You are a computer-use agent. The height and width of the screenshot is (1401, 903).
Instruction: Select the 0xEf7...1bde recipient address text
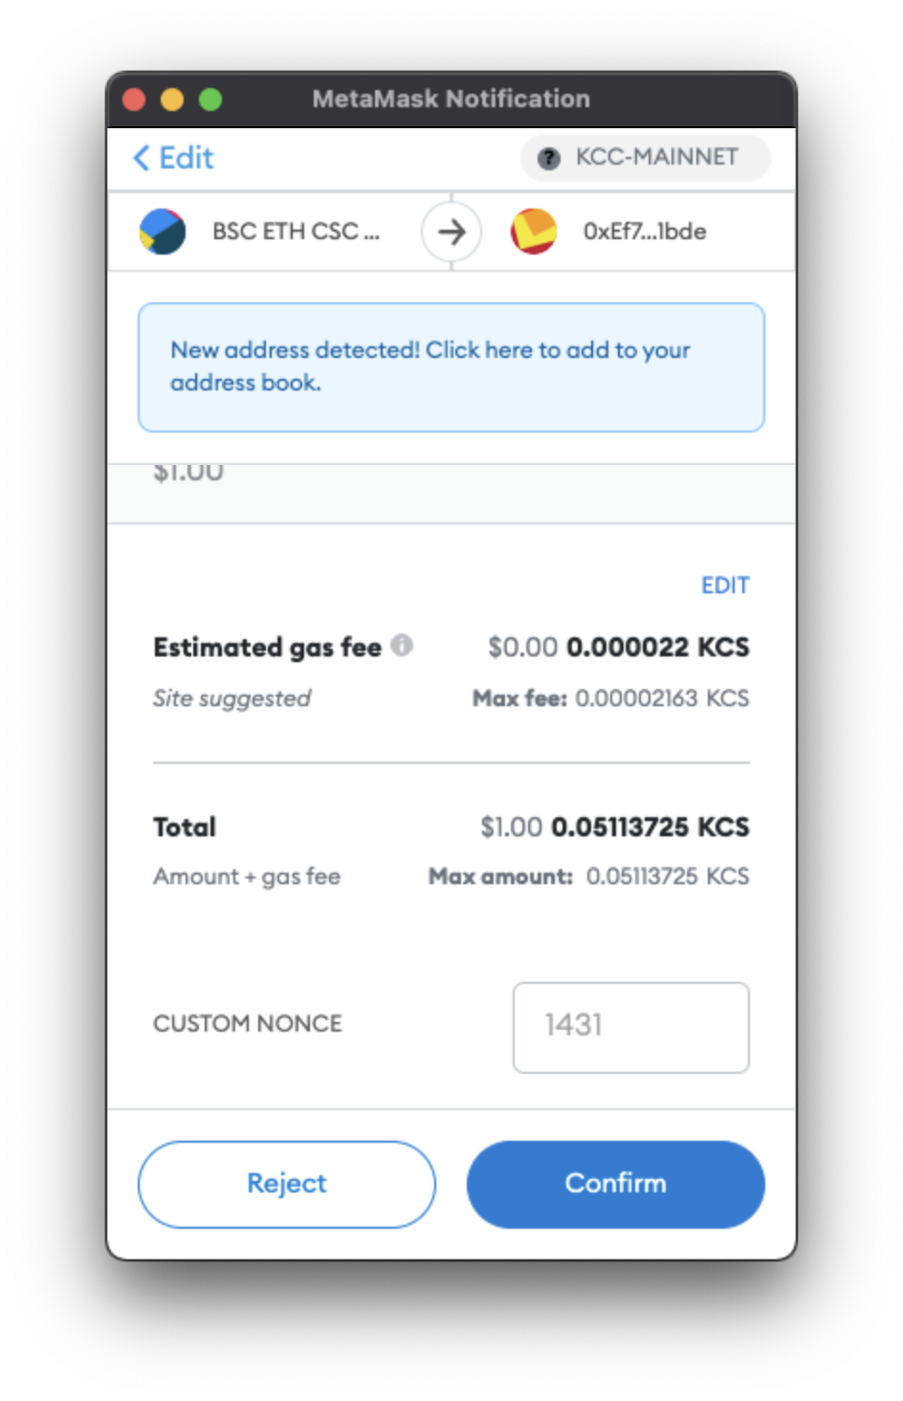click(x=645, y=232)
